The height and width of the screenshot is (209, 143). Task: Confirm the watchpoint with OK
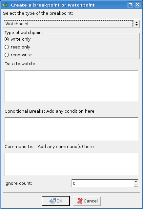click(x=56, y=201)
